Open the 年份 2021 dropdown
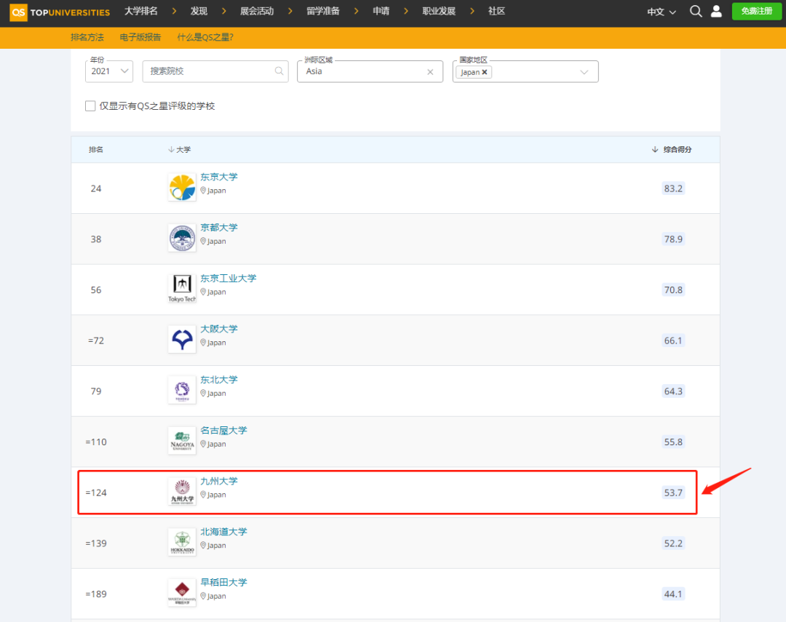 coord(109,71)
